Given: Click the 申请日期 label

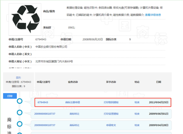Looking at the screenshot, I should [66, 39].
